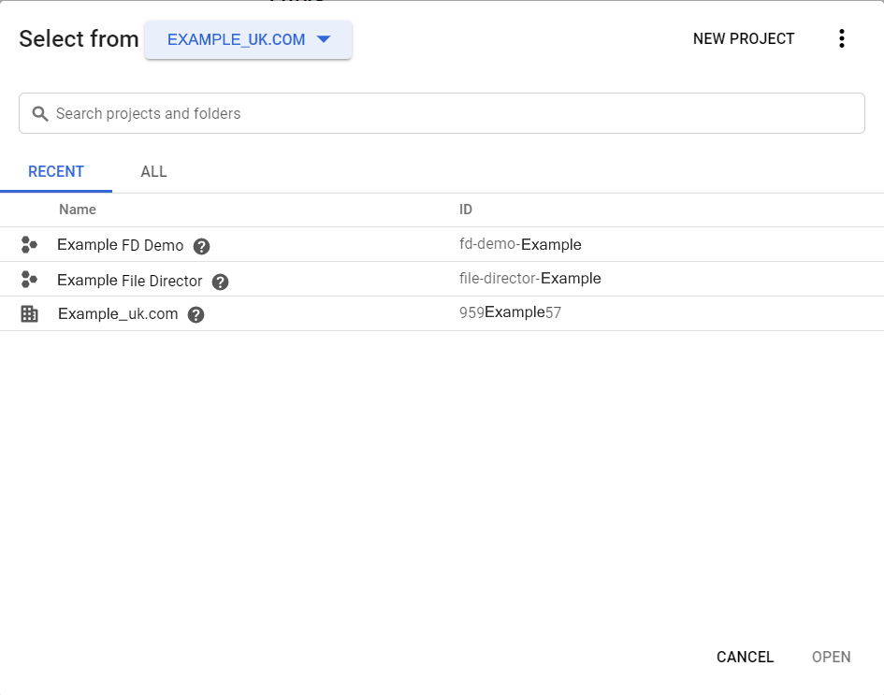
Task: Click help icon next to Example File Director
Action: click(220, 282)
